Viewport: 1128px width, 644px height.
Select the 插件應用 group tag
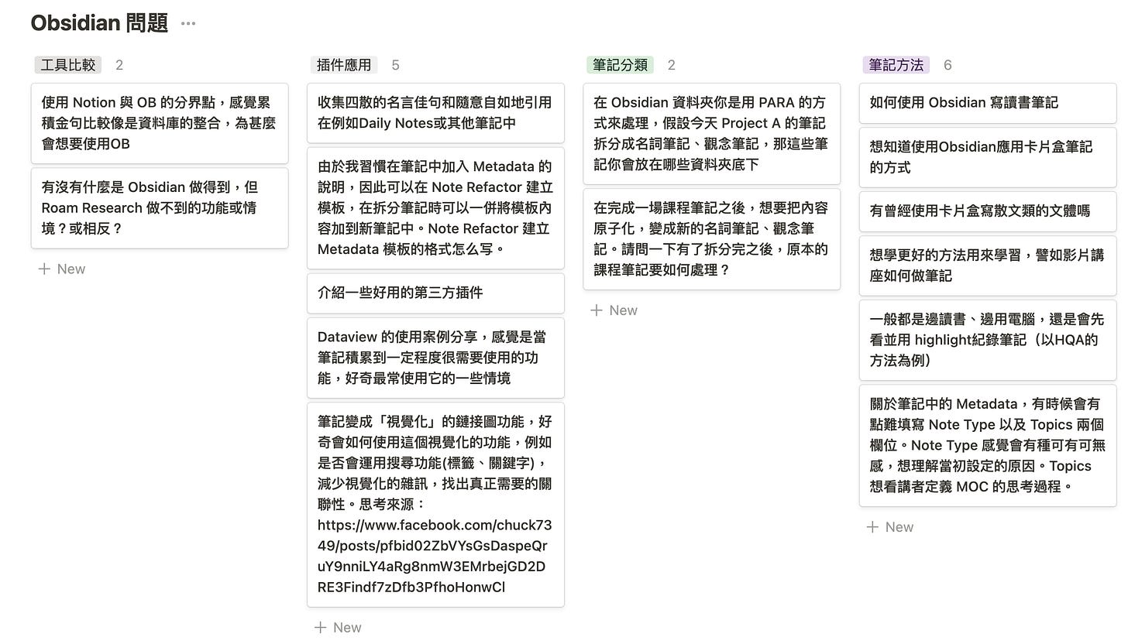tap(344, 65)
